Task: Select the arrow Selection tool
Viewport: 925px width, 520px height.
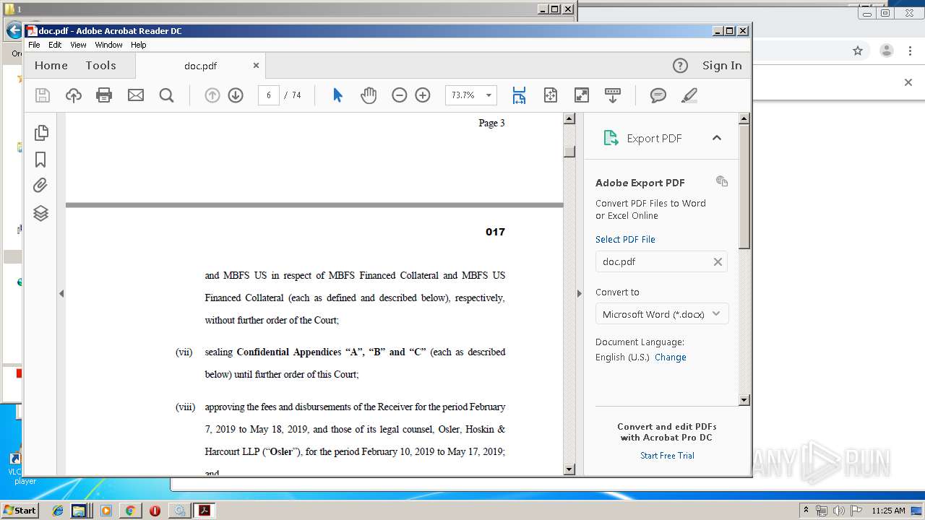Action: click(x=337, y=95)
